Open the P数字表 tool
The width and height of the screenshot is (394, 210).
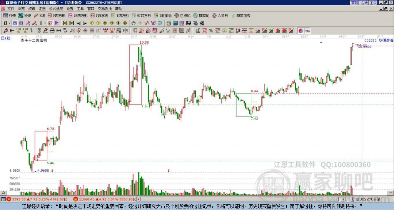coord(99,15)
